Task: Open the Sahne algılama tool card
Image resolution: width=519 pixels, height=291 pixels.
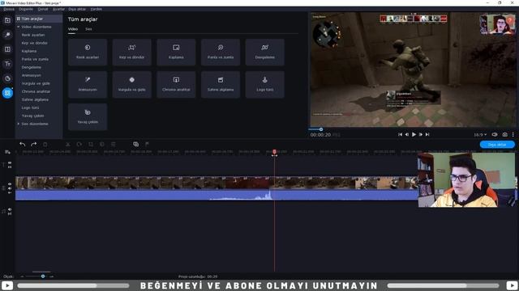Action: [221, 84]
